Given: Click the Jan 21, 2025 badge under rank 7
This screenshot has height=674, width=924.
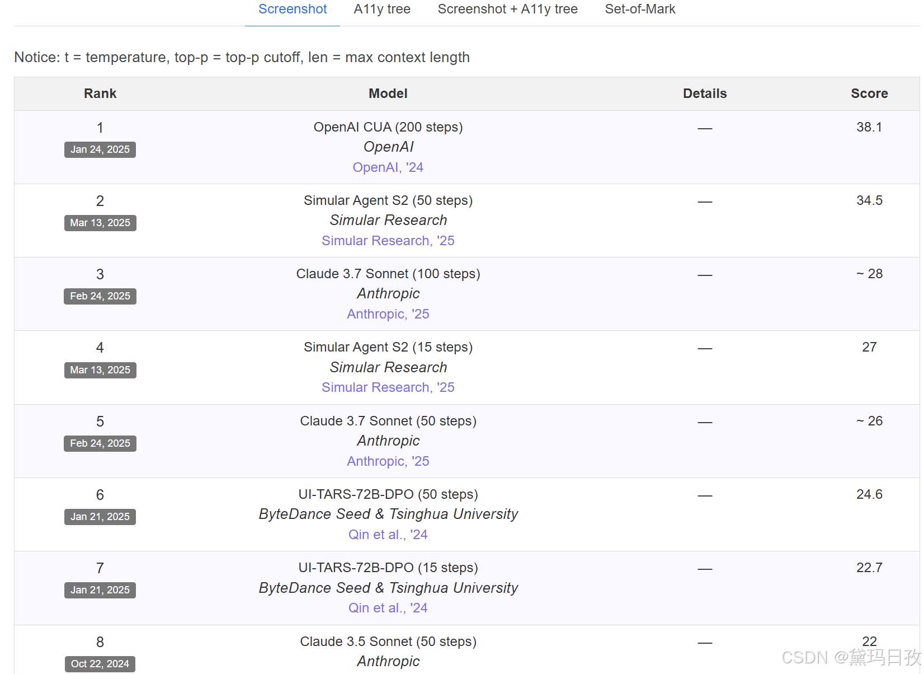Looking at the screenshot, I should tap(100, 590).
